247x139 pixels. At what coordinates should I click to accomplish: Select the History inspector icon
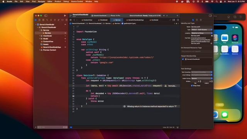197,20
